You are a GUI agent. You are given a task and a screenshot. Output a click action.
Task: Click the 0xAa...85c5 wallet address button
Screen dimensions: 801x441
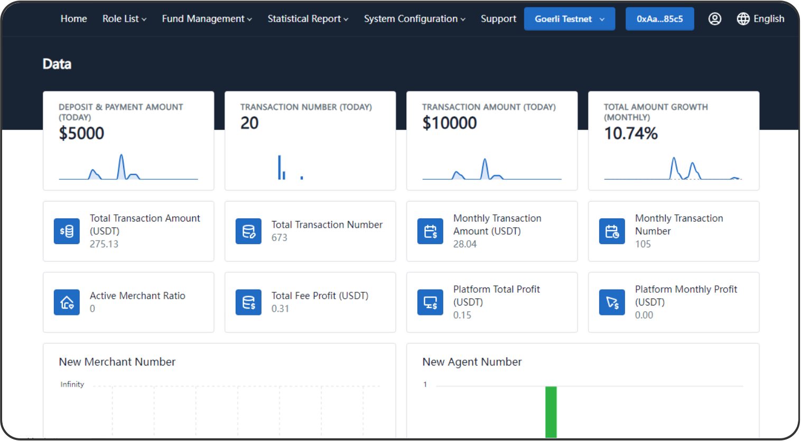pos(659,19)
